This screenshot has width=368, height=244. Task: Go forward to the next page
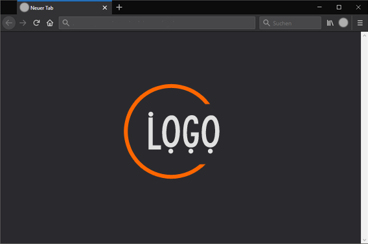click(x=23, y=23)
